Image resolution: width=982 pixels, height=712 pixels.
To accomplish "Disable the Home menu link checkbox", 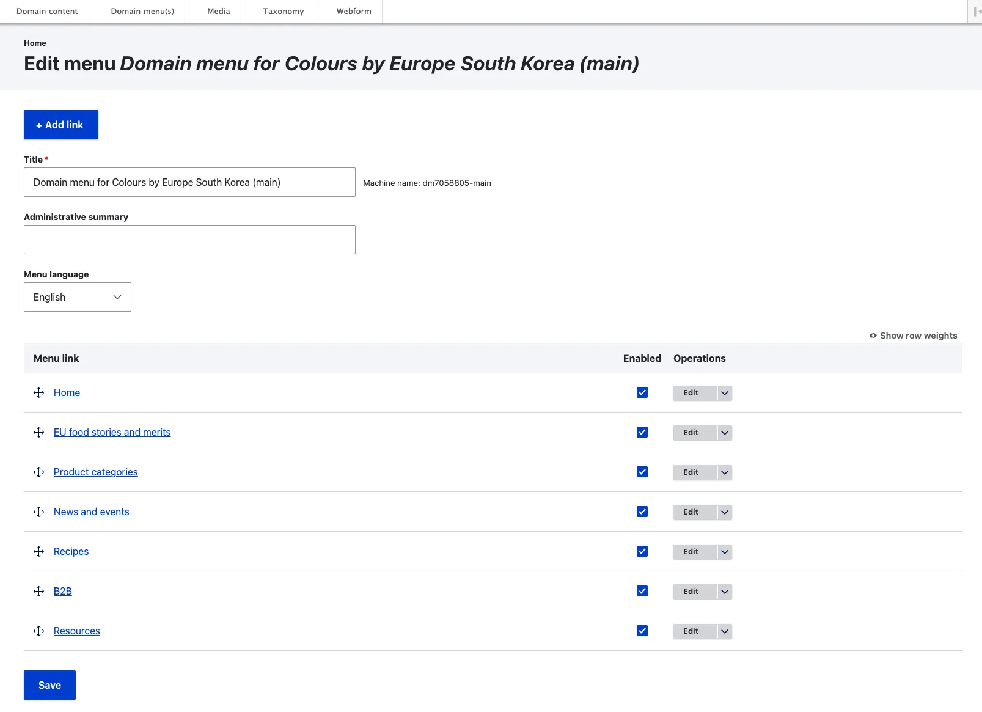I will [x=642, y=392].
